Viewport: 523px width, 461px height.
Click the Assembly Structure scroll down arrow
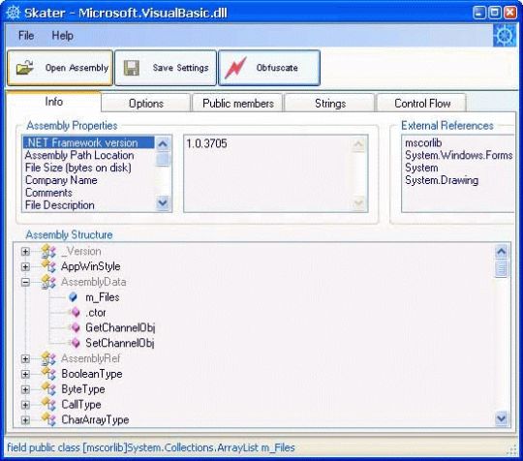(502, 417)
